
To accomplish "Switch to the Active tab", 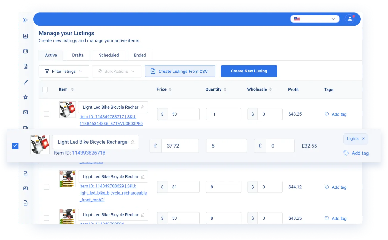I will point(51,55).
